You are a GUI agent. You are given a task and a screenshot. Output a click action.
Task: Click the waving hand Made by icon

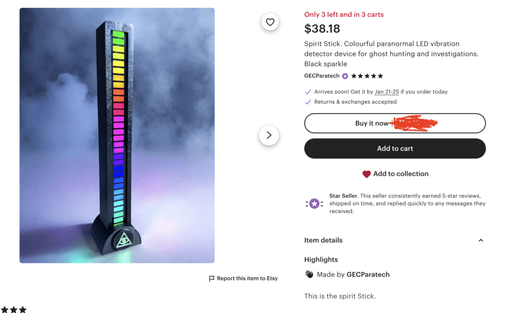coord(309,275)
